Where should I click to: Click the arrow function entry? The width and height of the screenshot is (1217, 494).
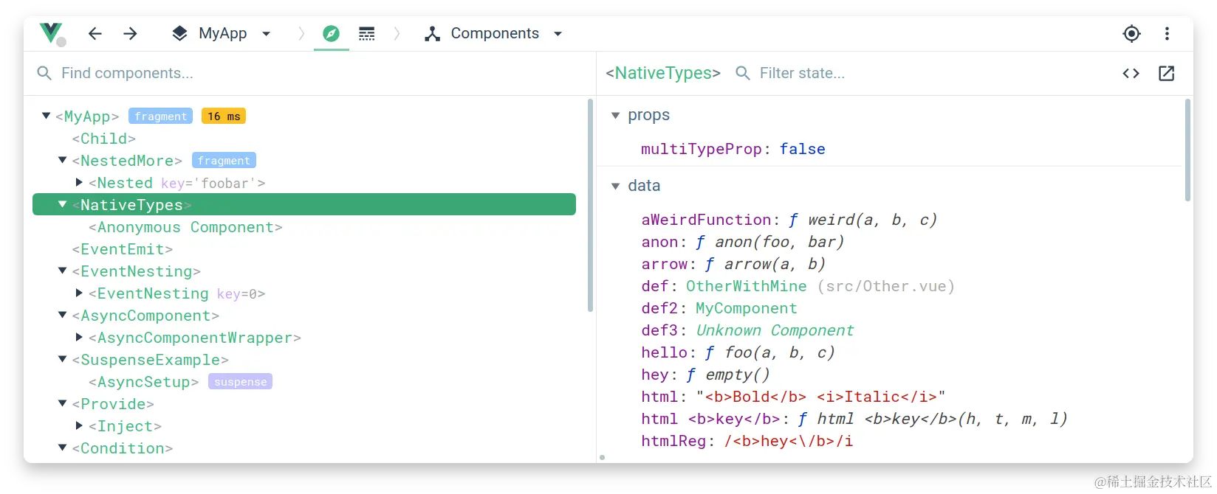click(x=733, y=264)
